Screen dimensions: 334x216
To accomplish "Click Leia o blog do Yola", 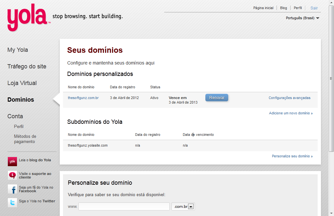I will 35,160.
